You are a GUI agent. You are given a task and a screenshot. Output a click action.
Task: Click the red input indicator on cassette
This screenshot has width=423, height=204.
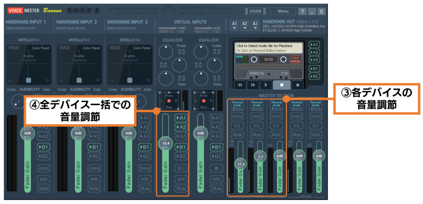click(295, 59)
